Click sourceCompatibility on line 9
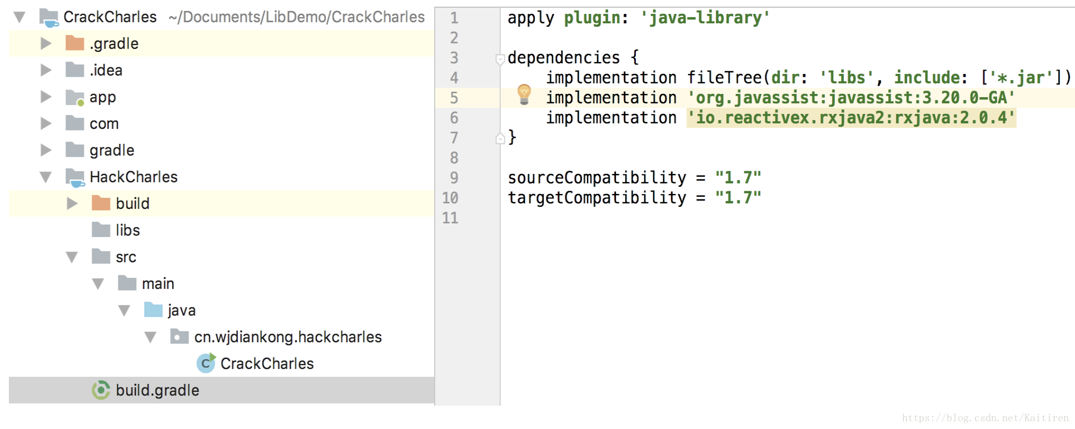Screen dimensions: 1075x429 pos(597,178)
